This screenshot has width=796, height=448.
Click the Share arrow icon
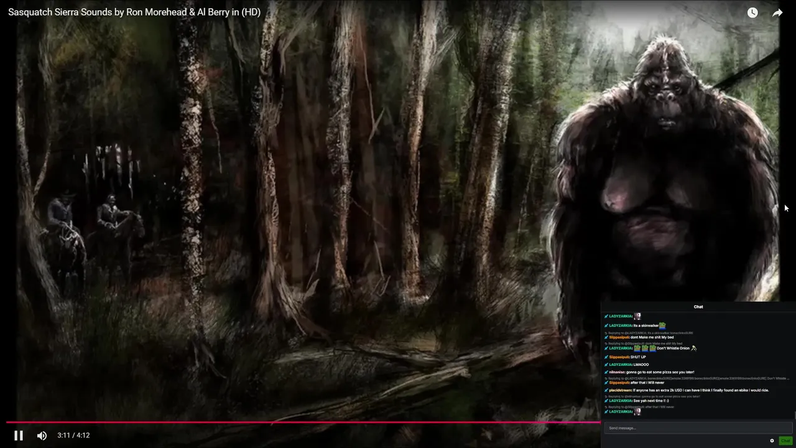(777, 12)
